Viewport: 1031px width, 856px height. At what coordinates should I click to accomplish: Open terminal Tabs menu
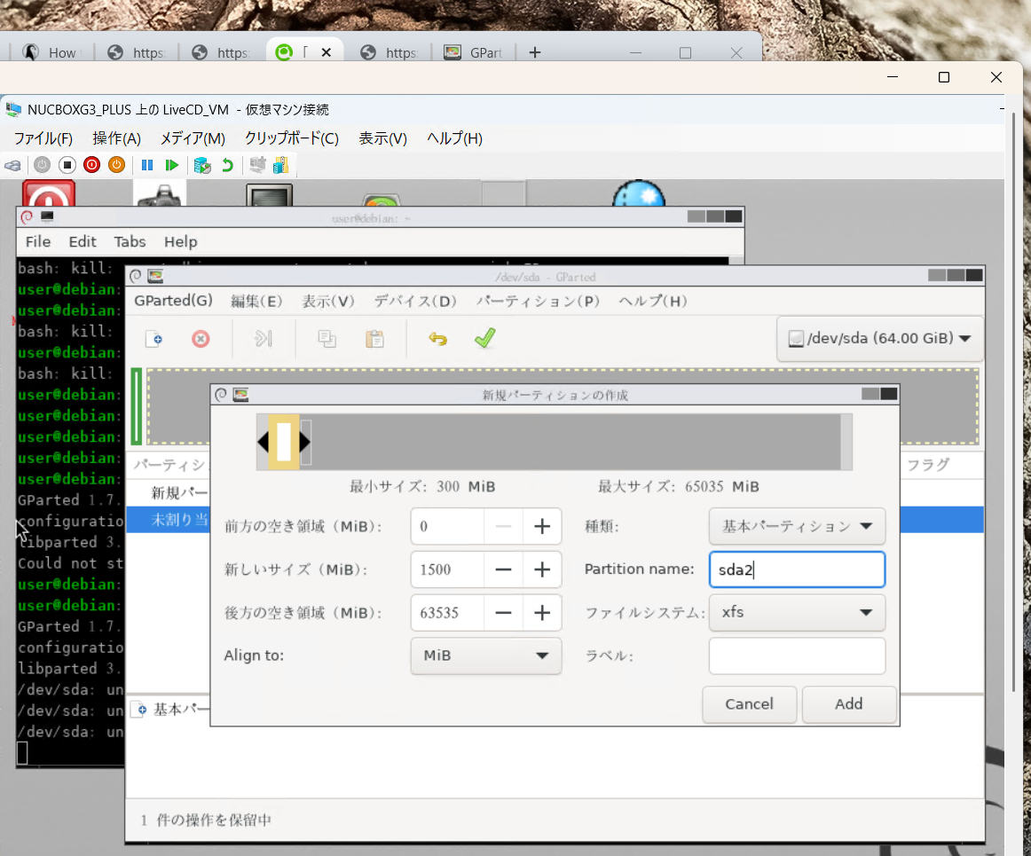[130, 242]
